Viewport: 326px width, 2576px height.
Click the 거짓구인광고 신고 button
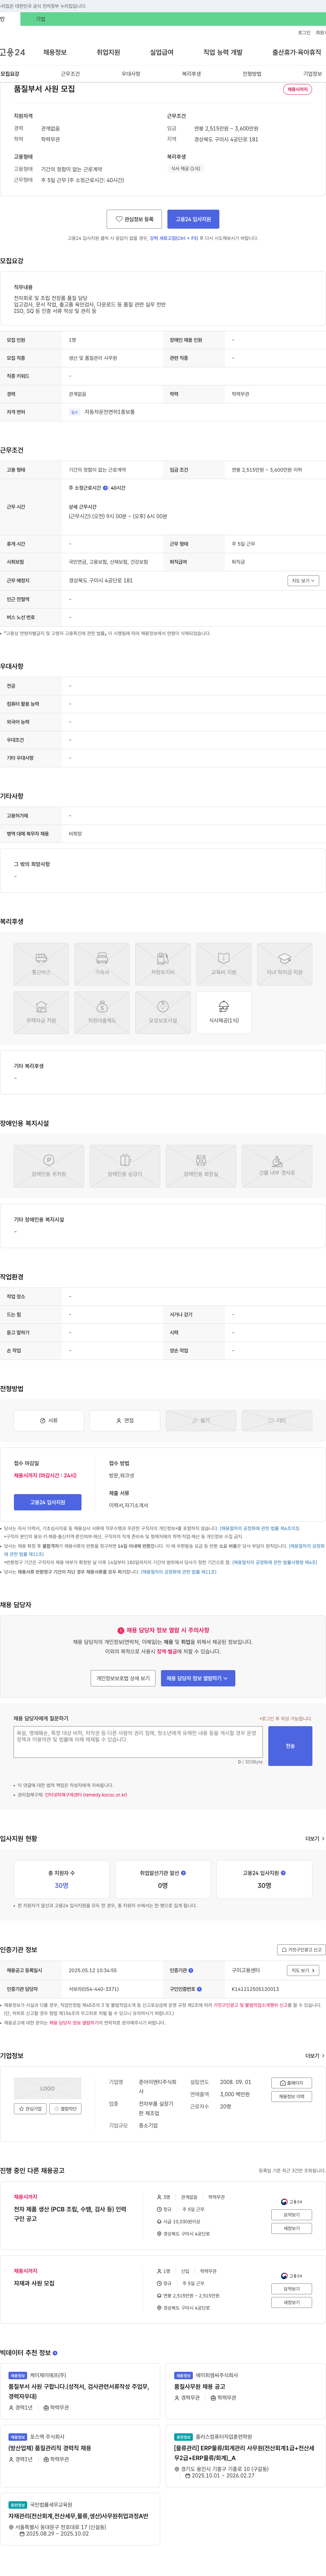coord(301,1950)
